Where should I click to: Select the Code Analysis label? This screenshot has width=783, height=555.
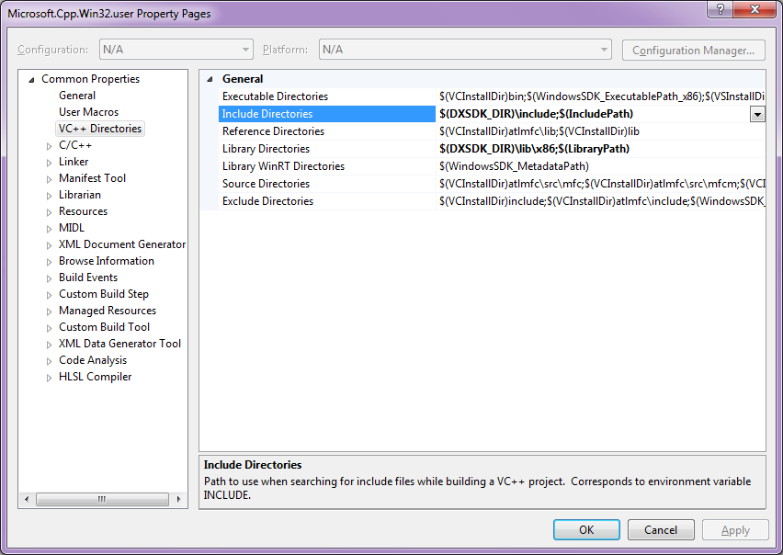(x=93, y=360)
